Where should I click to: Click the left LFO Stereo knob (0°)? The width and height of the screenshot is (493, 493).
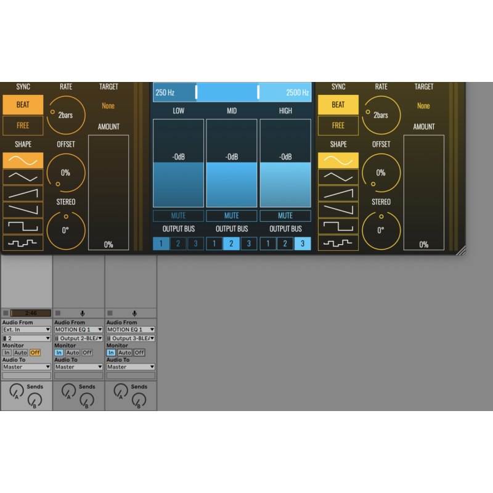tap(66, 230)
